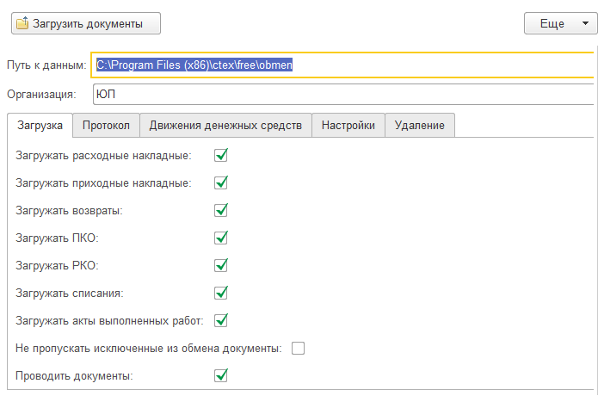Toggle the Проводить документы checkbox
The height and width of the screenshot is (402, 598).
pyautogui.click(x=220, y=375)
